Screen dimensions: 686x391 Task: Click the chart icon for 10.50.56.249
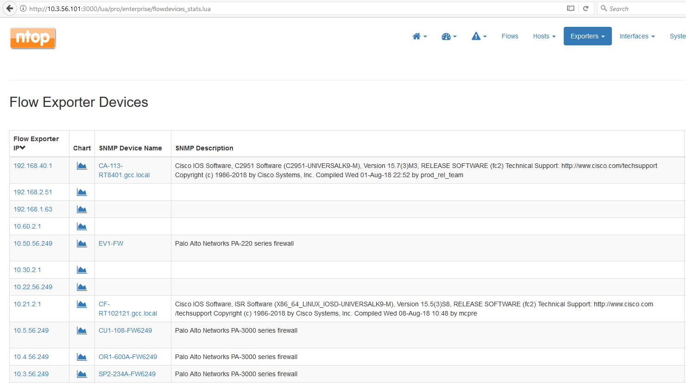click(82, 244)
